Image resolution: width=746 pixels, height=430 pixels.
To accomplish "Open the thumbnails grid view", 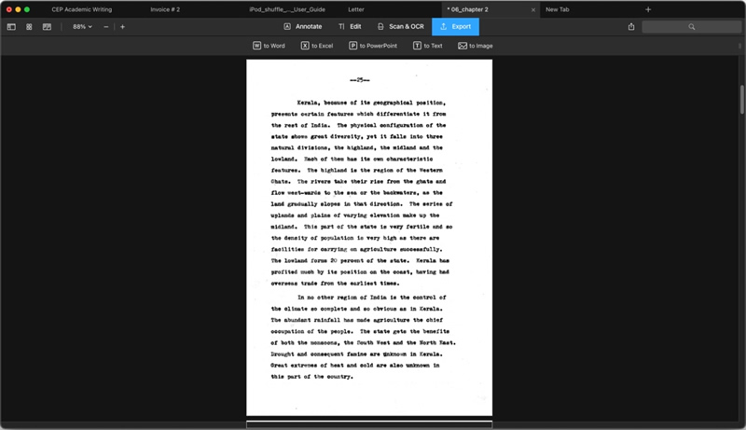I will coord(29,27).
